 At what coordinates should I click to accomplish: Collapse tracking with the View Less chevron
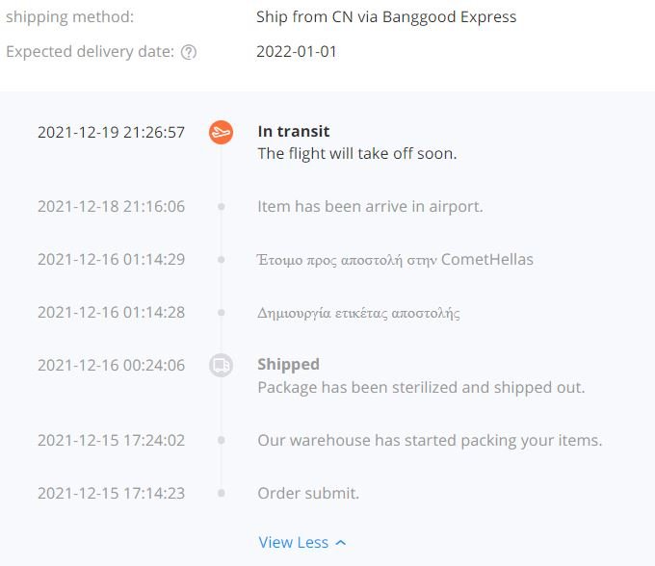tap(341, 543)
